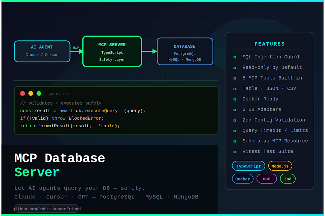Image resolution: width=325 pixels, height=216 pixels.
Task: Click the Docker Ready text
Action: [x=260, y=99]
